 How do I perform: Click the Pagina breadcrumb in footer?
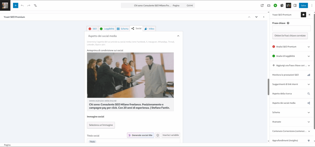click(x=7, y=145)
